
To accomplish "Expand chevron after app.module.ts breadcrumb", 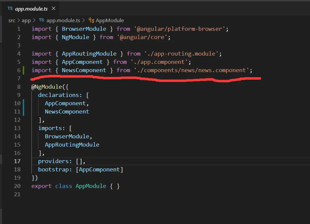I will (83, 21).
